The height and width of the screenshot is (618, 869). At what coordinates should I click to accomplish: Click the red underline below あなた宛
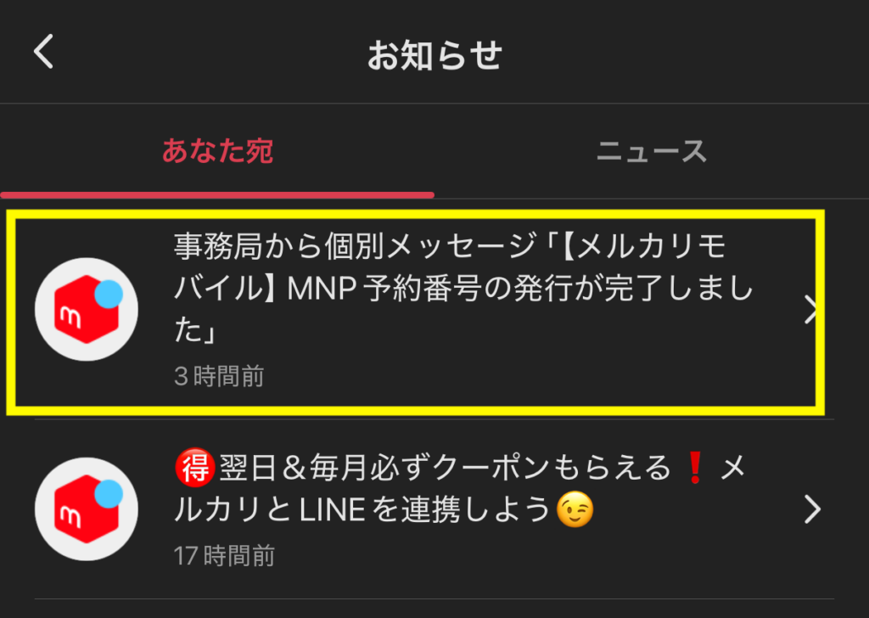coord(217,195)
